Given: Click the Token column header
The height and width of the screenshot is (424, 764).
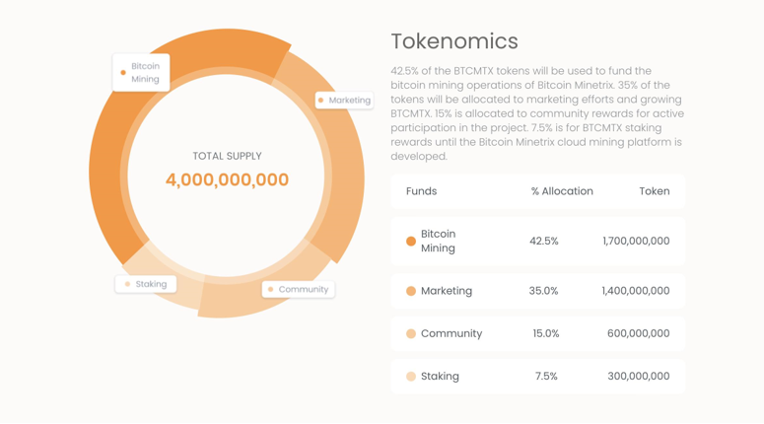Looking at the screenshot, I should (654, 191).
